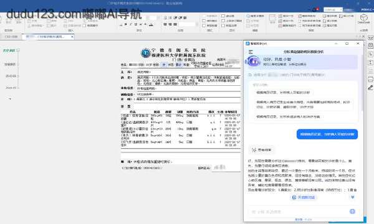
Task: Open the hamburger menu in assistant panel
Action: click(x=251, y=52)
